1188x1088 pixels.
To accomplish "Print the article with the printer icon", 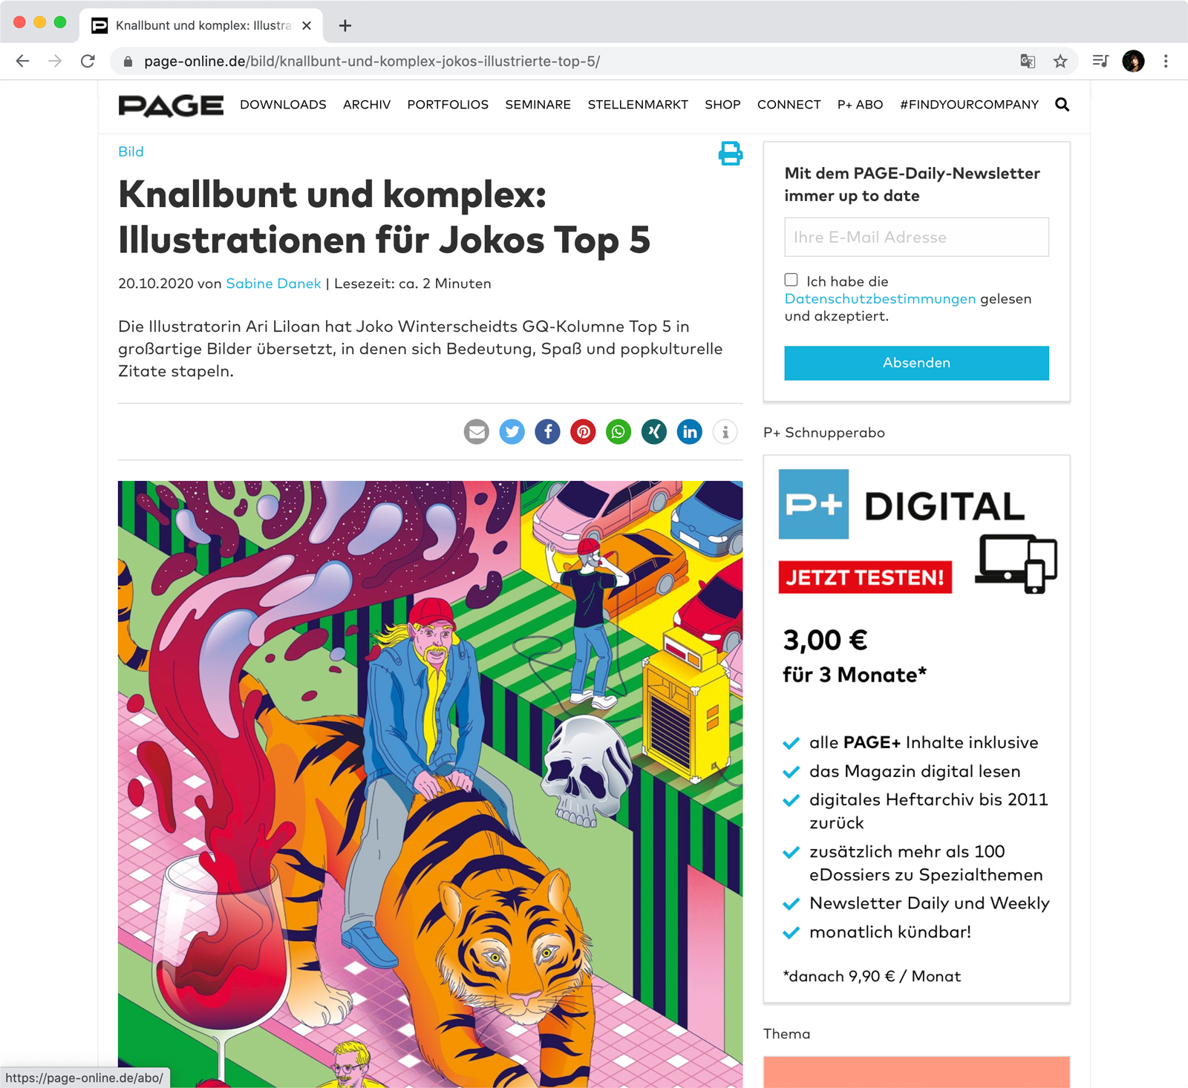I will tap(730, 153).
